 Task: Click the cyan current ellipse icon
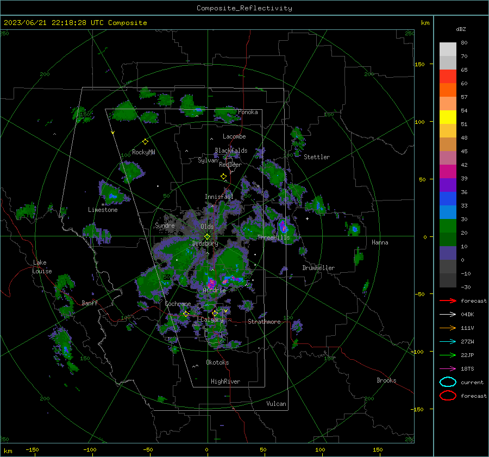pos(448,382)
